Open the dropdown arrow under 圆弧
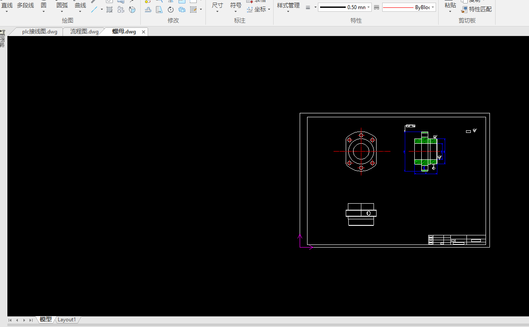Screen dimensions: 529x327 click(x=62, y=12)
